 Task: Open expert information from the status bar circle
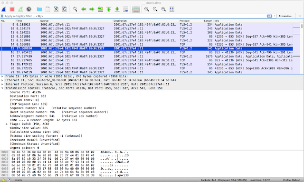coord(3,180)
